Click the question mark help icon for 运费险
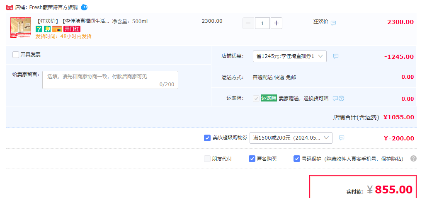The width and height of the screenshot is (427, 198). pyautogui.click(x=342, y=99)
